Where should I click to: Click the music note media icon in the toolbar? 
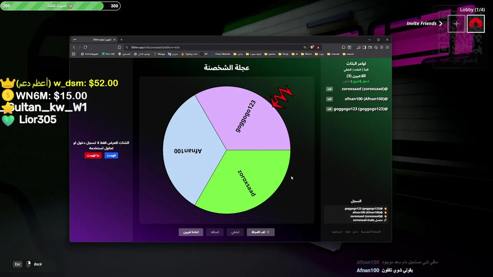(359, 47)
